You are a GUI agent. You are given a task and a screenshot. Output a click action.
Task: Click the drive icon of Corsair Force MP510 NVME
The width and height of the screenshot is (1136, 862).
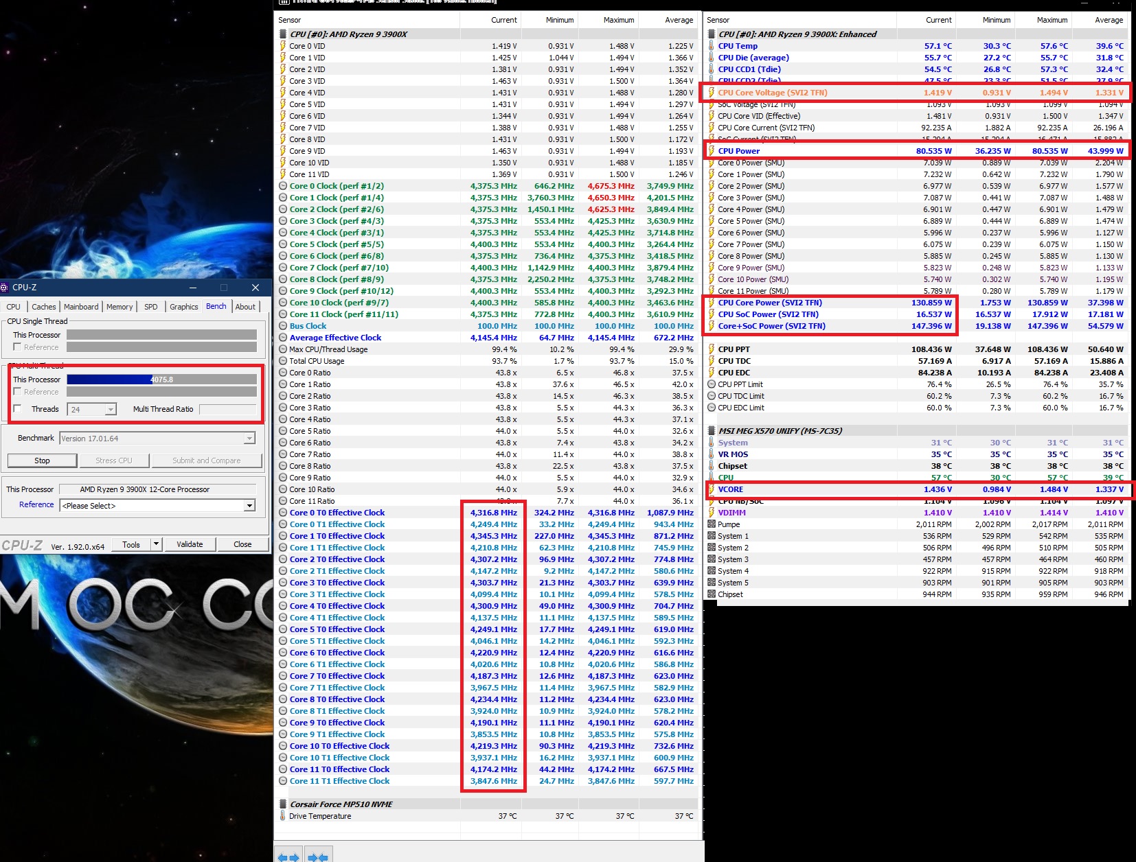click(283, 804)
